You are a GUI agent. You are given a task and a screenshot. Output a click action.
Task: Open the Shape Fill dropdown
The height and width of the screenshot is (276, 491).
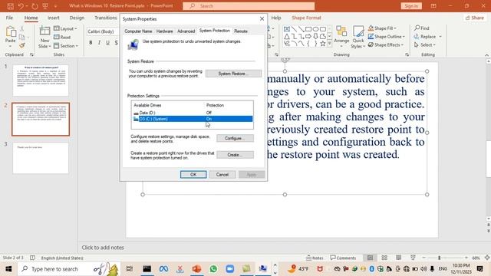[382, 28]
